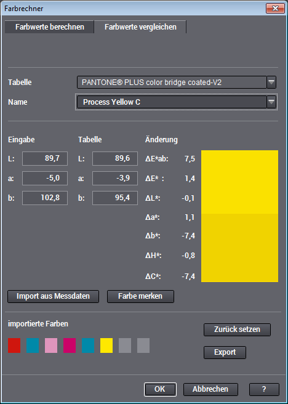Click the Eingabe L value field
288x404 pixels.
[45, 158]
